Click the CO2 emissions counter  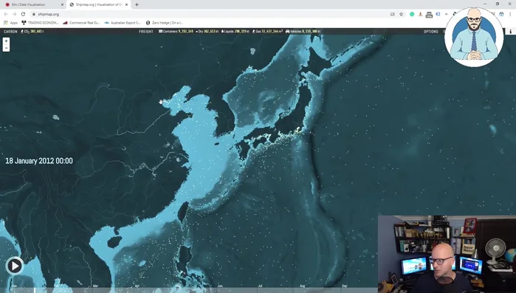[32, 32]
